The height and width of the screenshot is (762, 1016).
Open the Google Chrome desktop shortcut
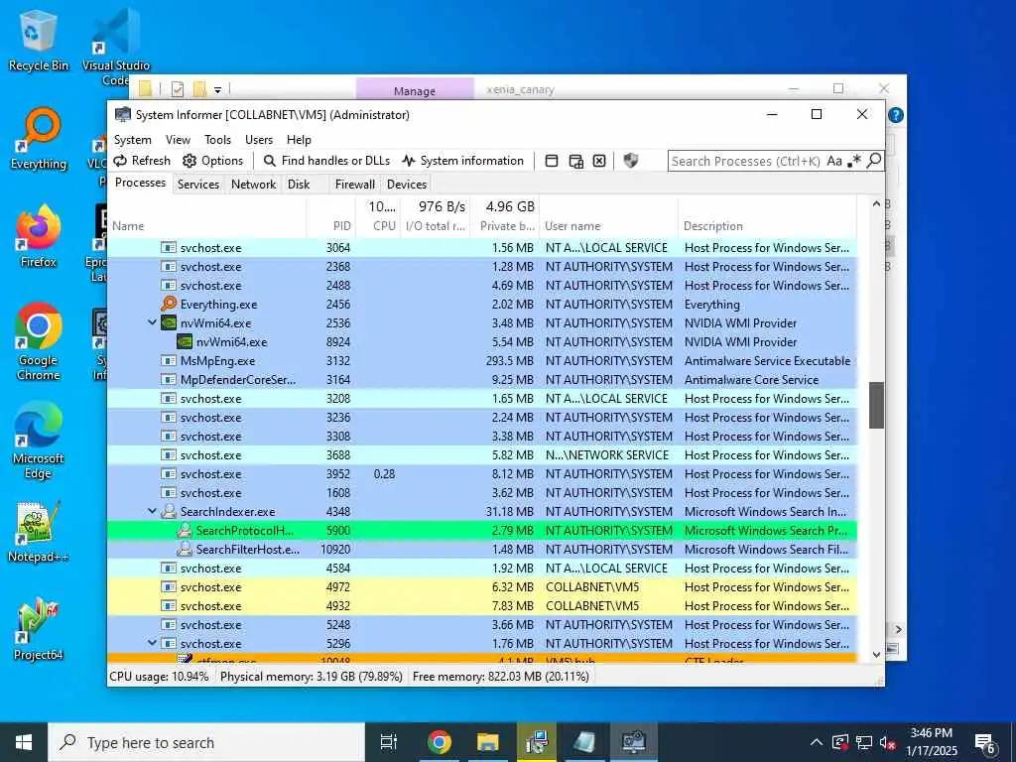(x=39, y=341)
